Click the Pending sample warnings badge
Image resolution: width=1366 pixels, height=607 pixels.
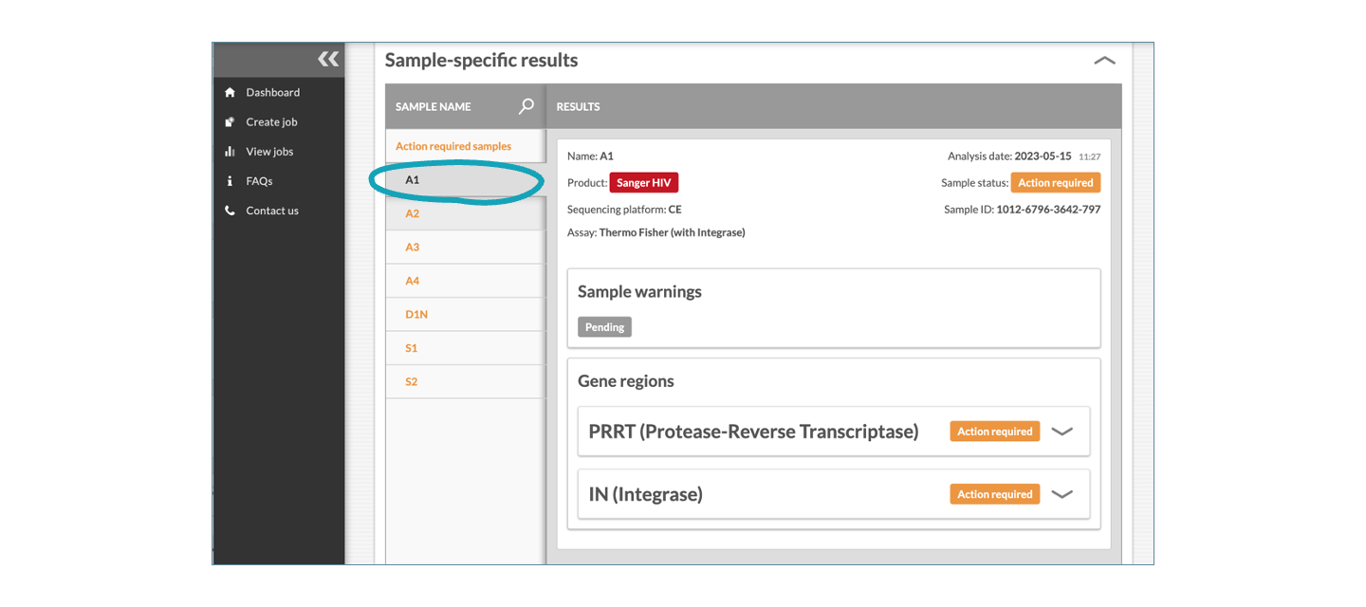[604, 327]
